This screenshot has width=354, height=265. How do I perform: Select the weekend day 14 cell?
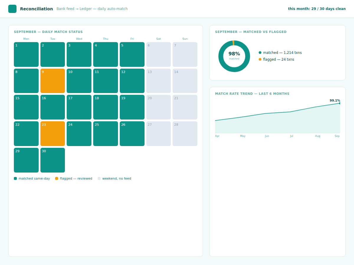pyautogui.click(x=185, y=81)
